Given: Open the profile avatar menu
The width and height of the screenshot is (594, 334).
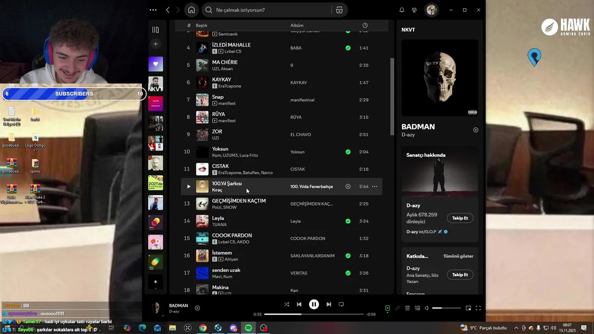Looking at the screenshot, I should tap(432, 10).
